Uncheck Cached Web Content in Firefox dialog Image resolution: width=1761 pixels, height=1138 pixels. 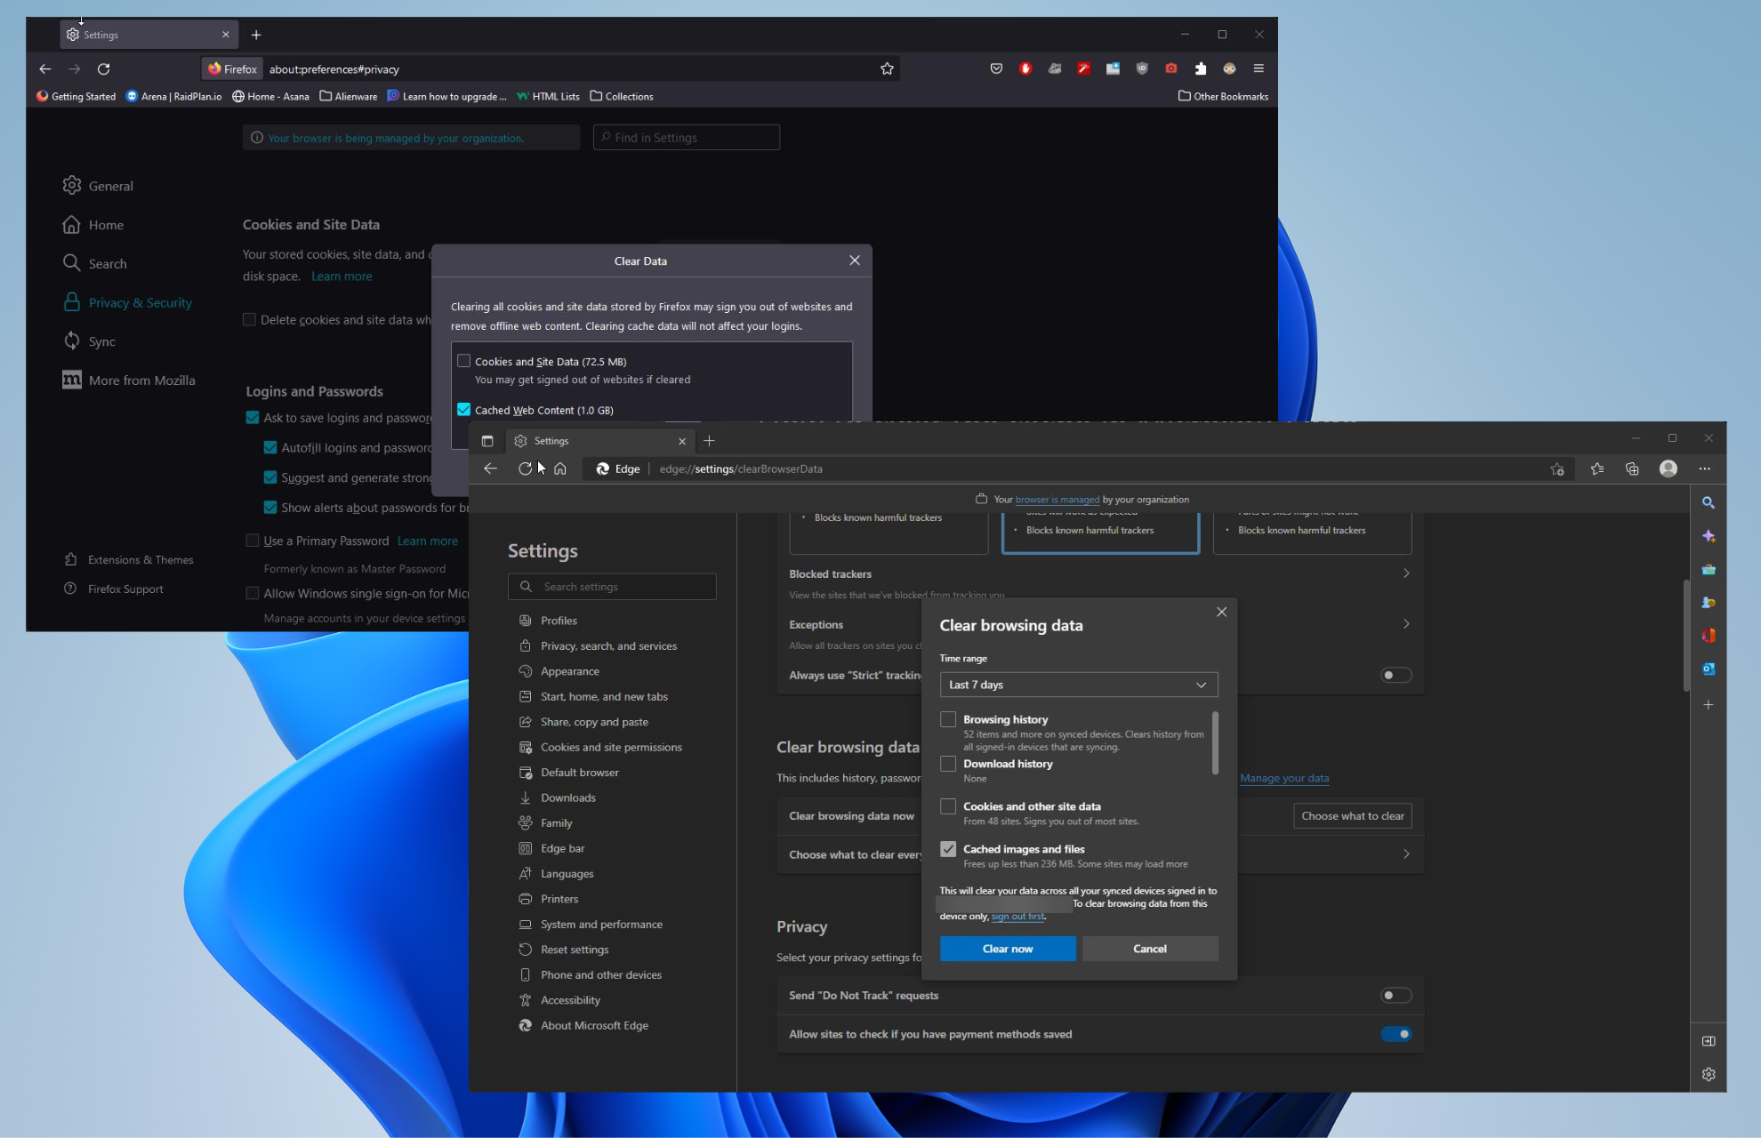pos(463,409)
